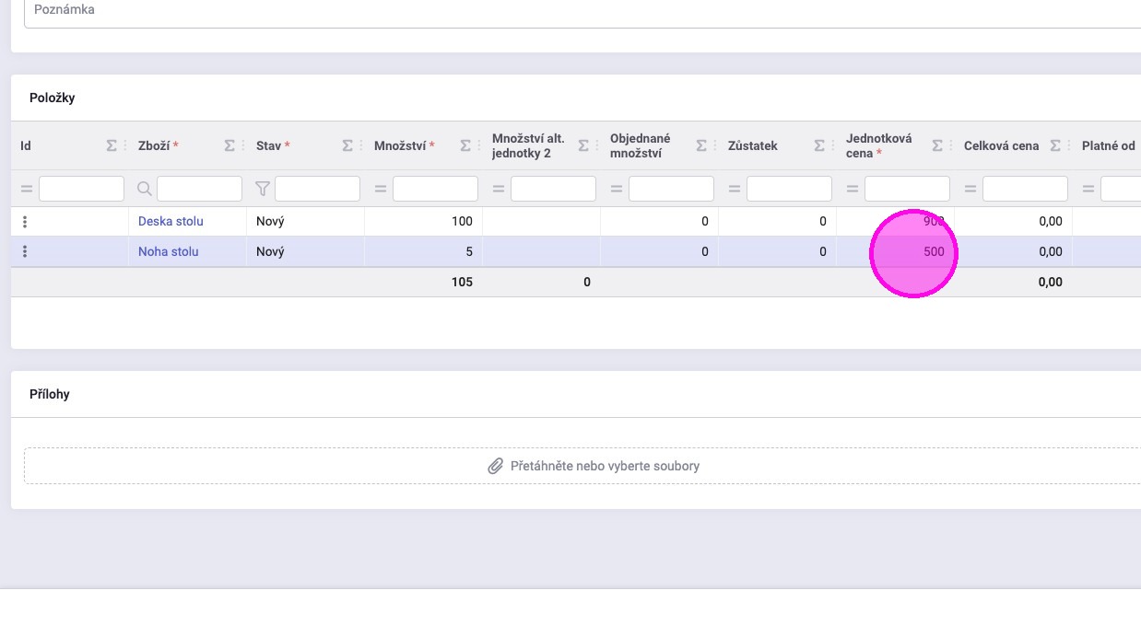Image resolution: width=1141 pixels, height=637 pixels.
Task: Open the Deska stolu item link
Action: (171, 221)
